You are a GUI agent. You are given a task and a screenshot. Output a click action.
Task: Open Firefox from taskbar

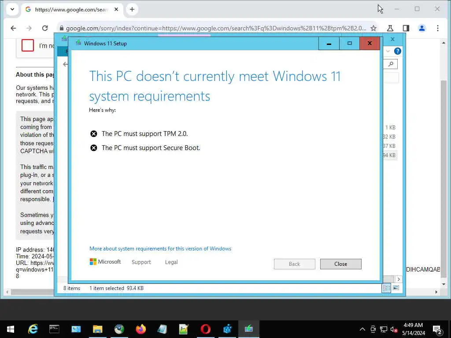click(x=140, y=329)
